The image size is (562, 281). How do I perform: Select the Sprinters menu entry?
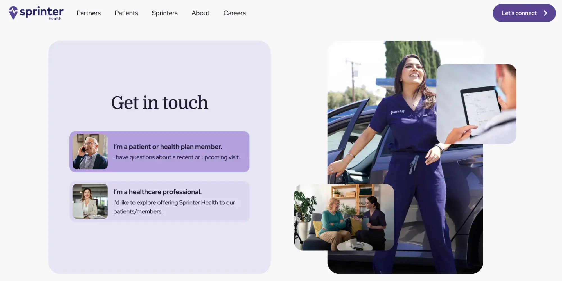[x=164, y=13]
